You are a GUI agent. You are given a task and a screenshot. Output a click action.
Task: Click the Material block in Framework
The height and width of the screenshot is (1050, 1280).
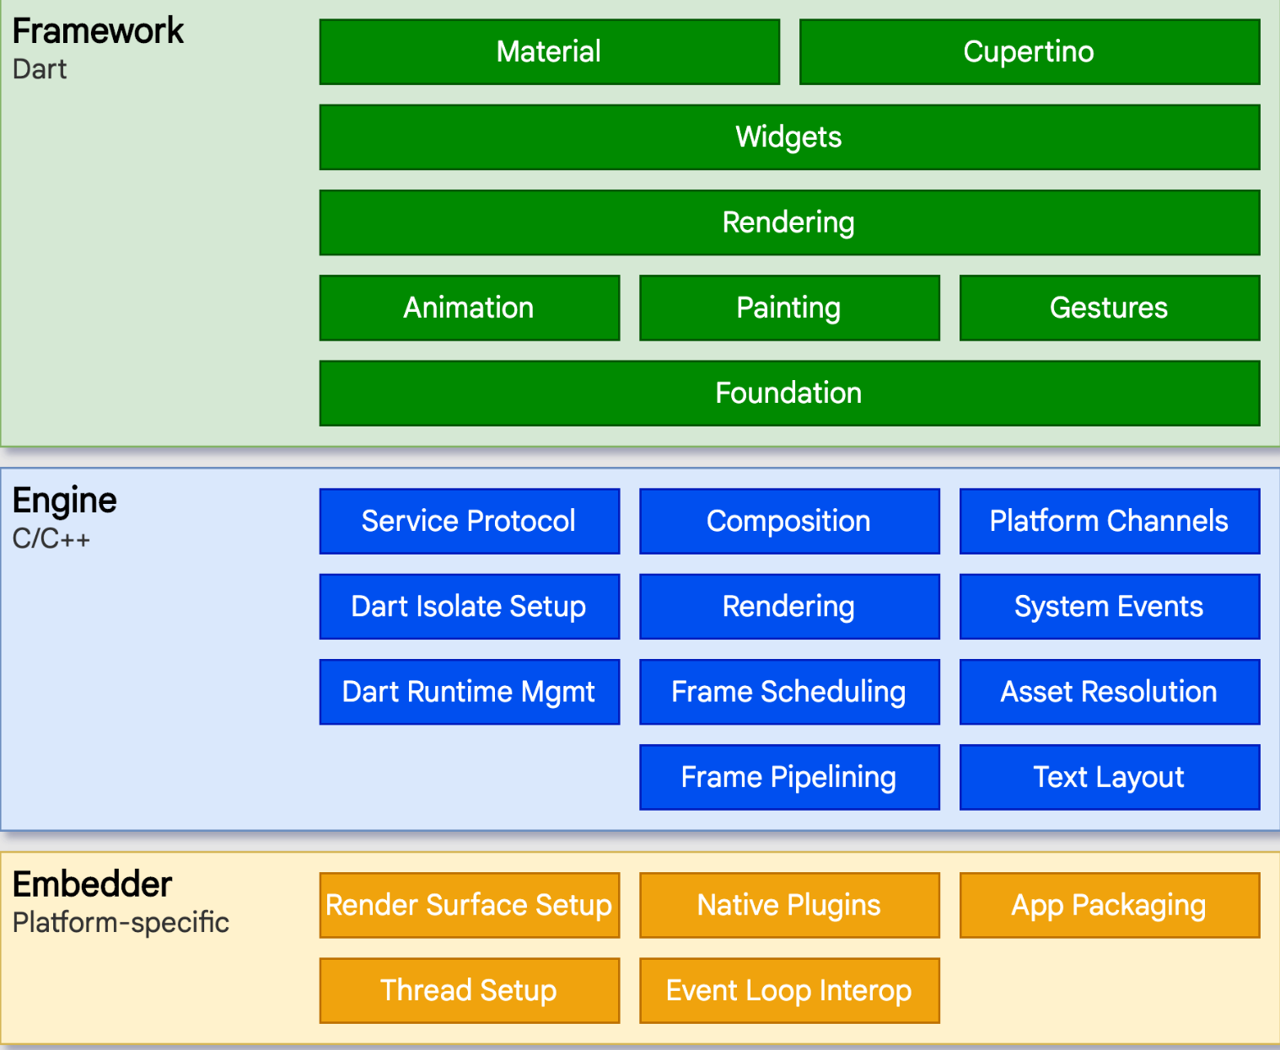(x=549, y=52)
